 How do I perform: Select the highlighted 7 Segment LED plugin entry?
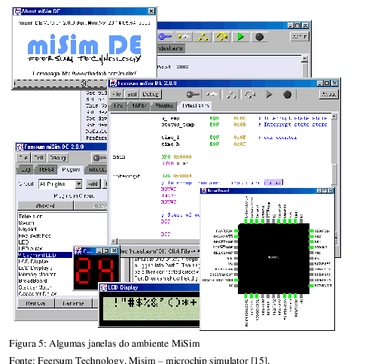45,255
